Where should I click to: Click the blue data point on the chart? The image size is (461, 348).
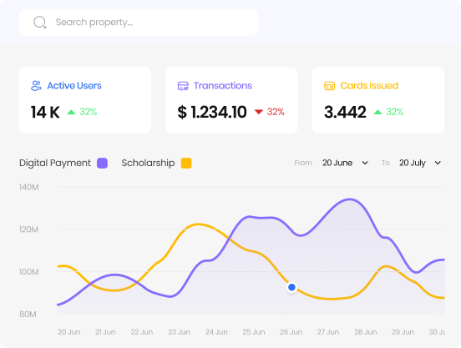click(291, 287)
